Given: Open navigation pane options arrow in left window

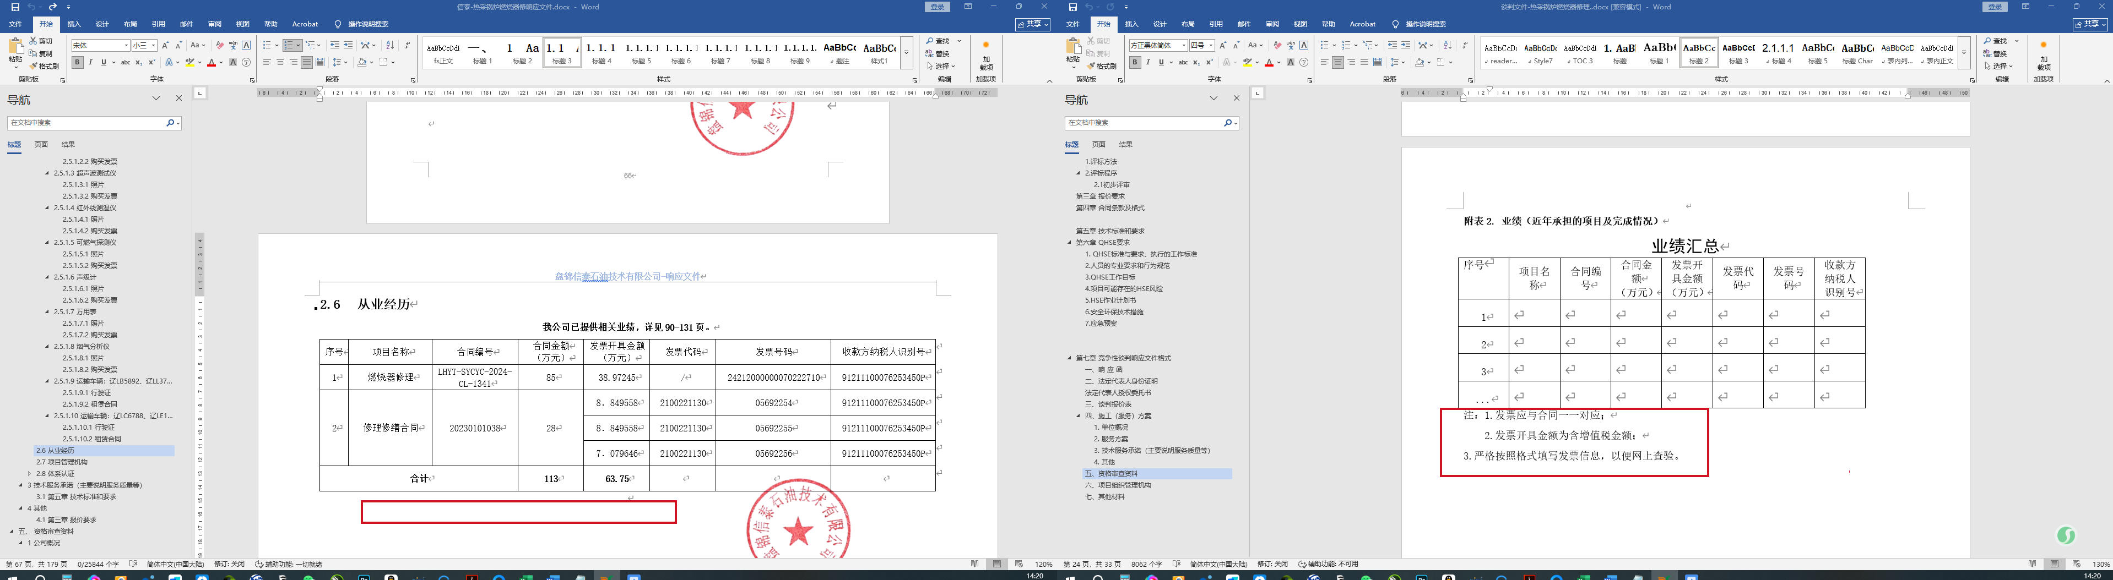Looking at the screenshot, I should 156,99.
